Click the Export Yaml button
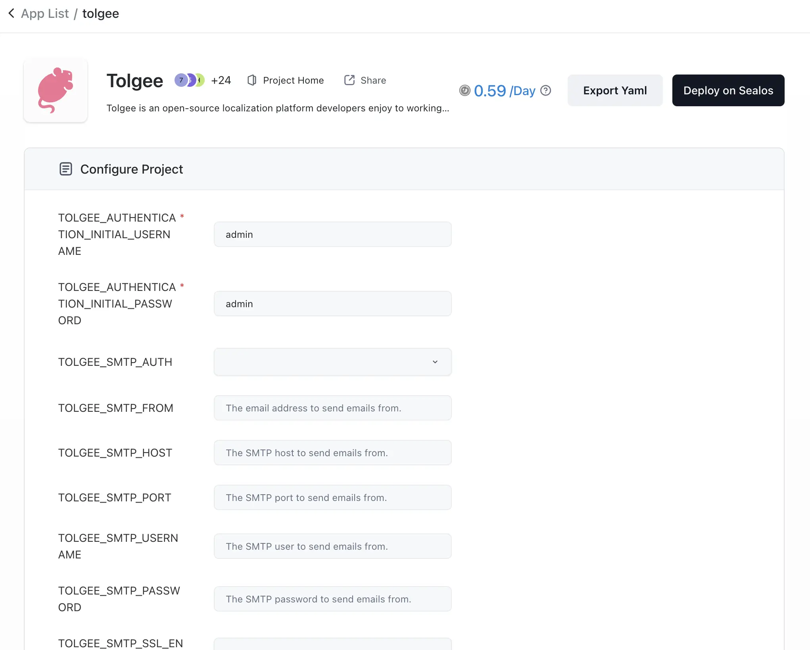Screen dimensions: 810x650 click(614, 90)
